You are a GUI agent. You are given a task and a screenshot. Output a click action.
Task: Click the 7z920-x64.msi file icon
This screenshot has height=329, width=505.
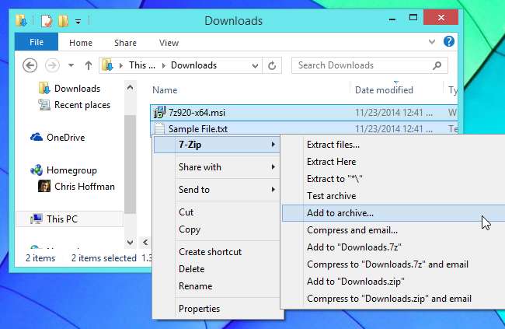coord(159,112)
